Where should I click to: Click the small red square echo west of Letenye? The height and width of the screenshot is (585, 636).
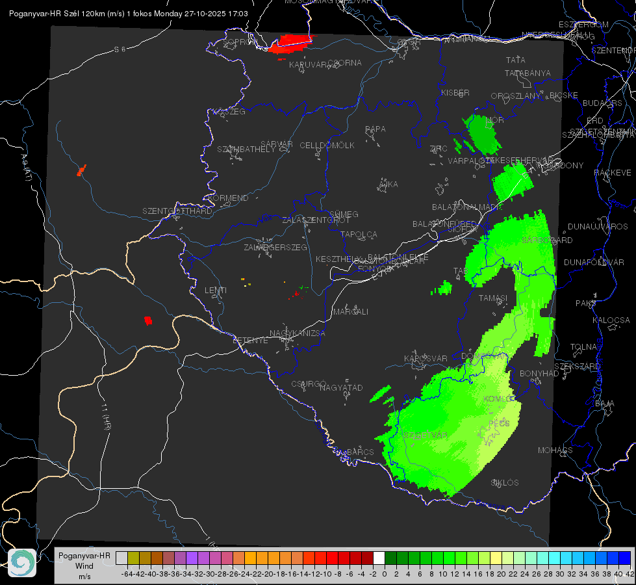(x=148, y=320)
